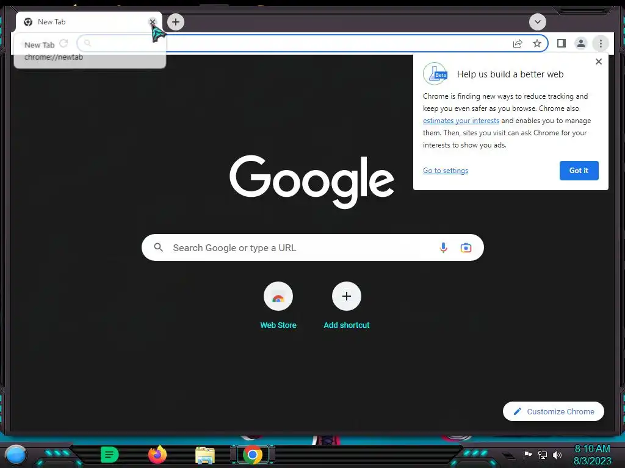
Task: Select the New Tab tab title
Action: pos(51,22)
